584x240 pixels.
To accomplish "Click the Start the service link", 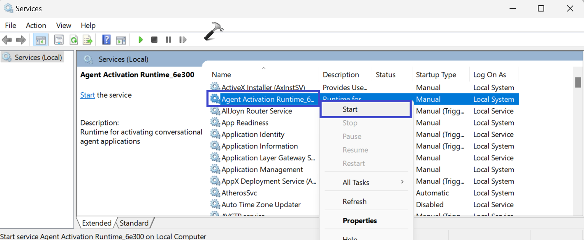I will [88, 95].
